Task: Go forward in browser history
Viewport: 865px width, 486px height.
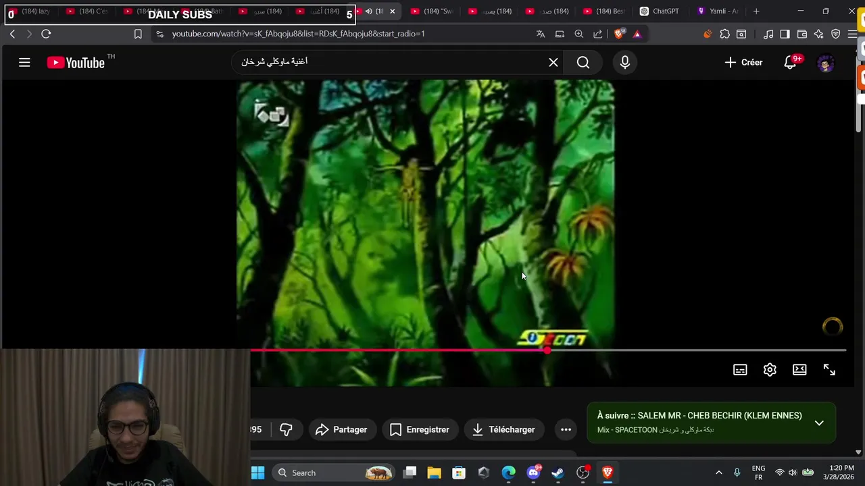Action: point(29,34)
